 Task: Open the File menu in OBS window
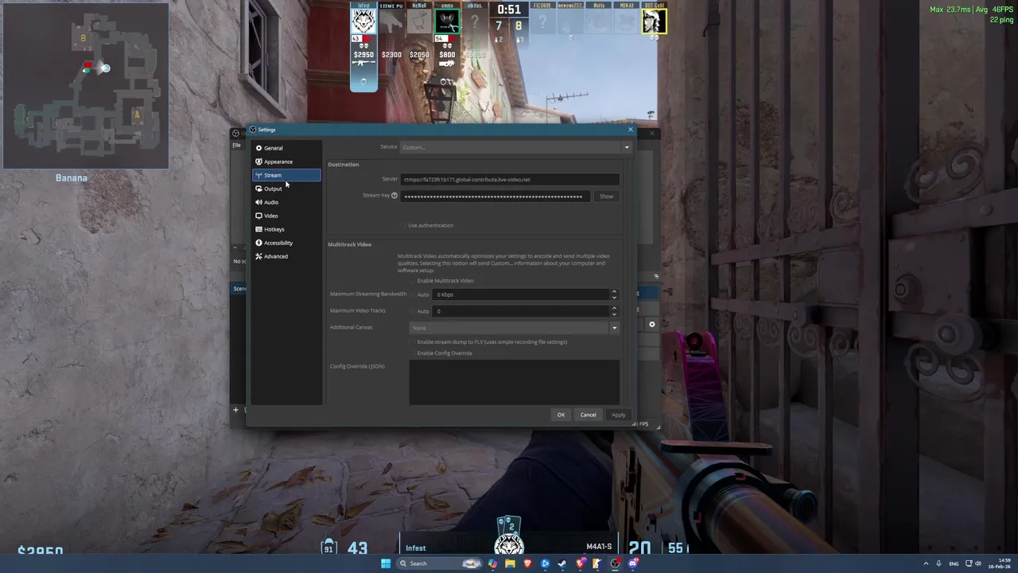pos(236,145)
